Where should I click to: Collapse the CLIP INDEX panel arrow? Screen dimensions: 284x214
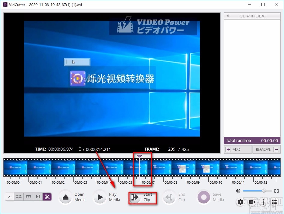(x=228, y=16)
